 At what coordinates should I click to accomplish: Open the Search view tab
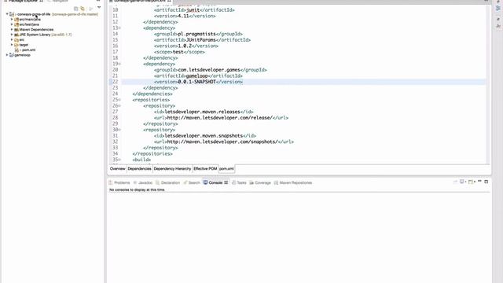click(192, 182)
